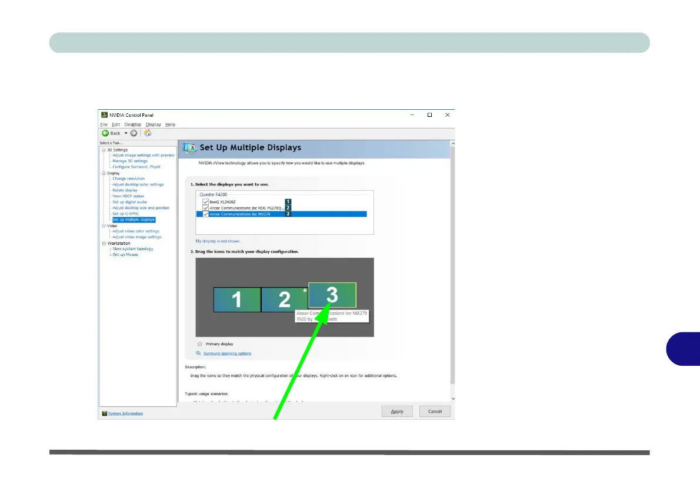Collapse the 3D Settings tree node

[x=104, y=150]
